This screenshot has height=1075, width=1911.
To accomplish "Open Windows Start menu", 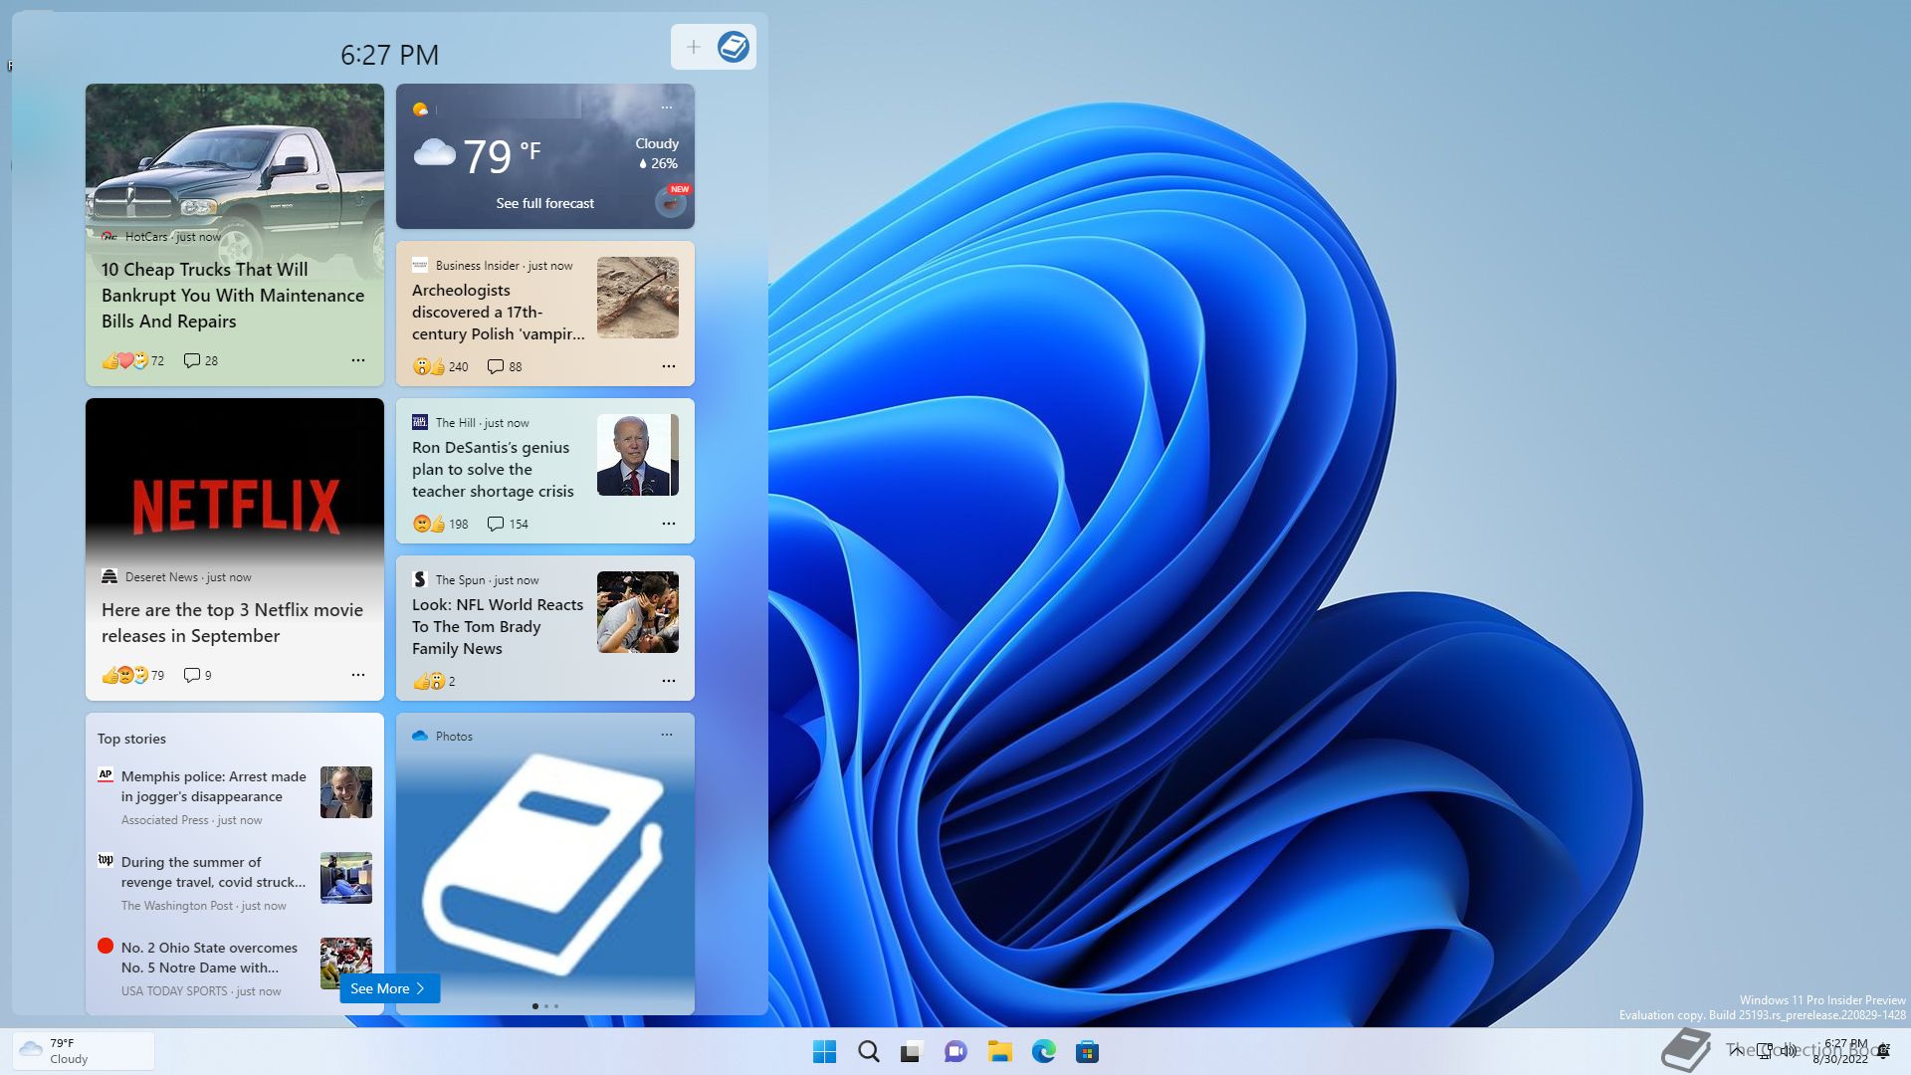I will coord(825,1051).
